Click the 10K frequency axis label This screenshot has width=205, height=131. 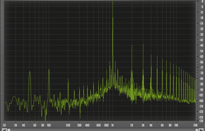176,125
